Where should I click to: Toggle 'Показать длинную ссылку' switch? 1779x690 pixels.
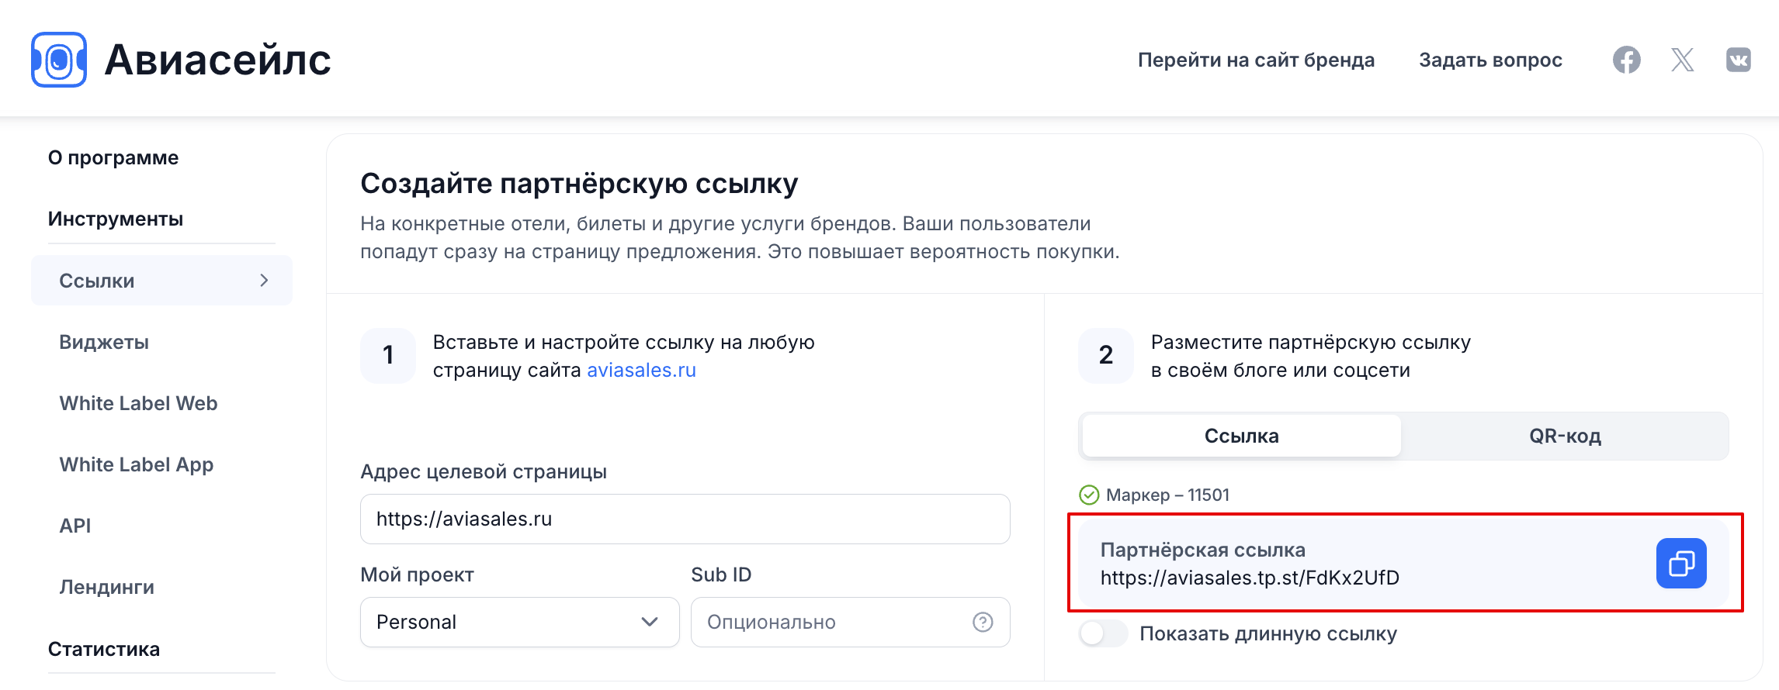tap(1103, 633)
